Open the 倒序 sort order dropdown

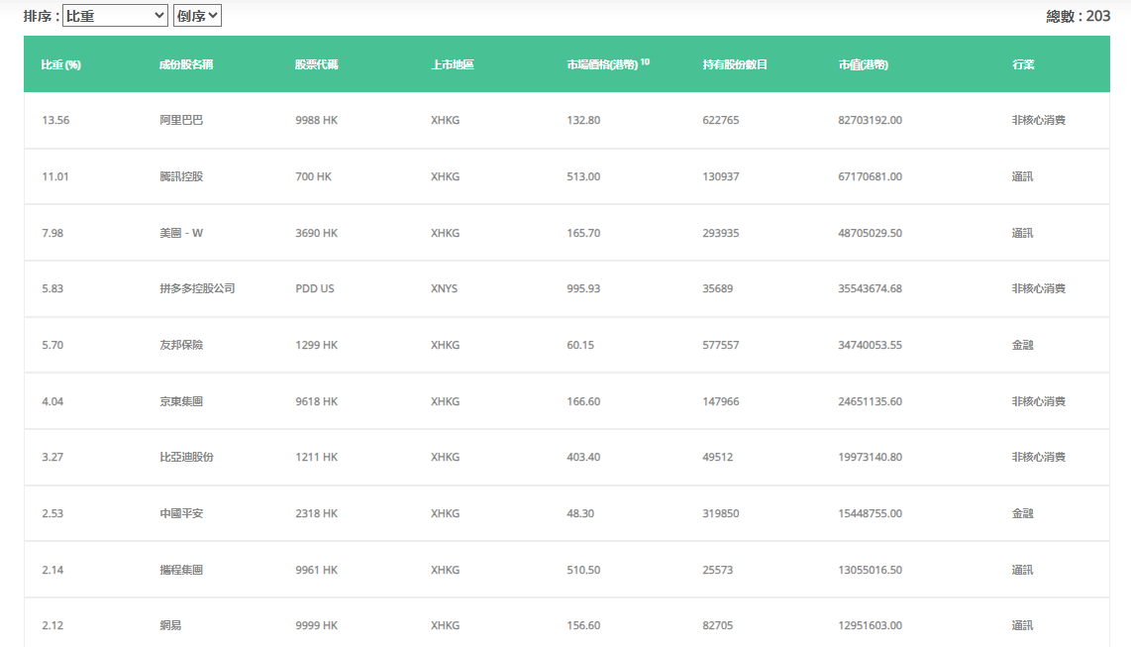(x=197, y=16)
